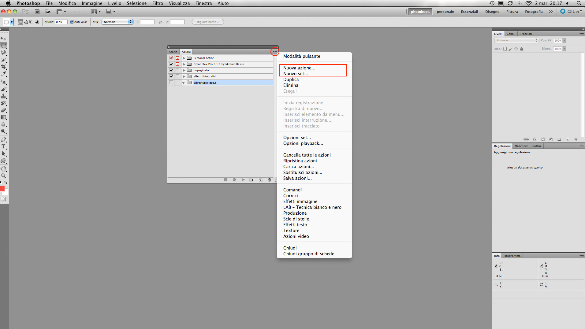Screen dimensions: 585x329
Task: Select the Lasso tool
Action: tap(4, 53)
